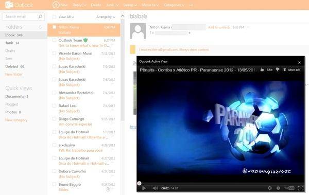
Task: Click Add to contacts link
Action: pos(219,27)
